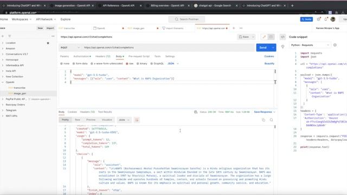Open the Save options dropdown arrow

coord(253,37)
